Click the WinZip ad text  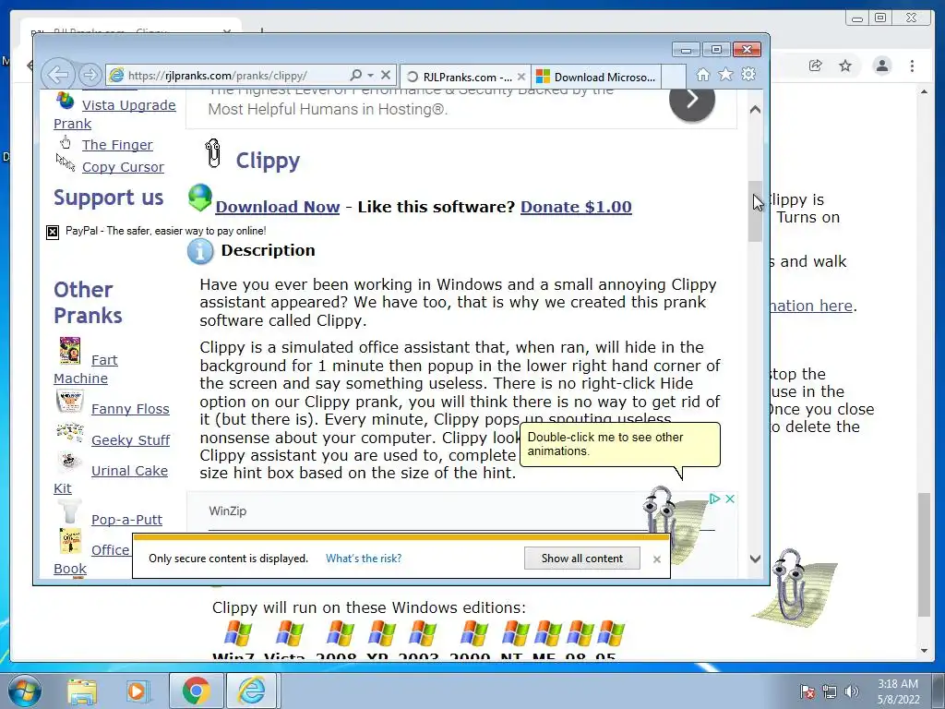click(227, 511)
